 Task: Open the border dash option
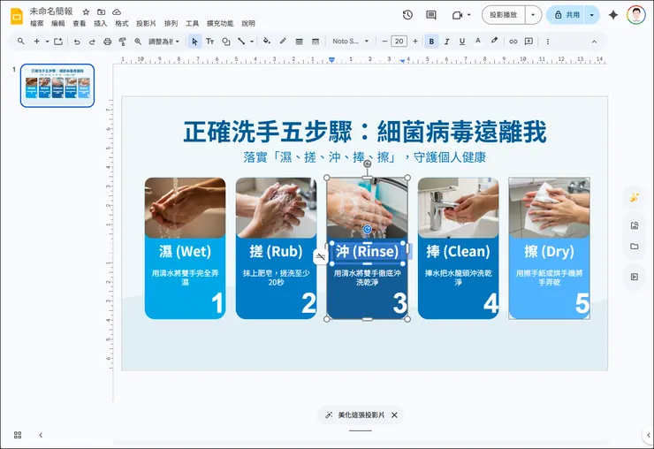pyautogui.click(x=316, y=42)
